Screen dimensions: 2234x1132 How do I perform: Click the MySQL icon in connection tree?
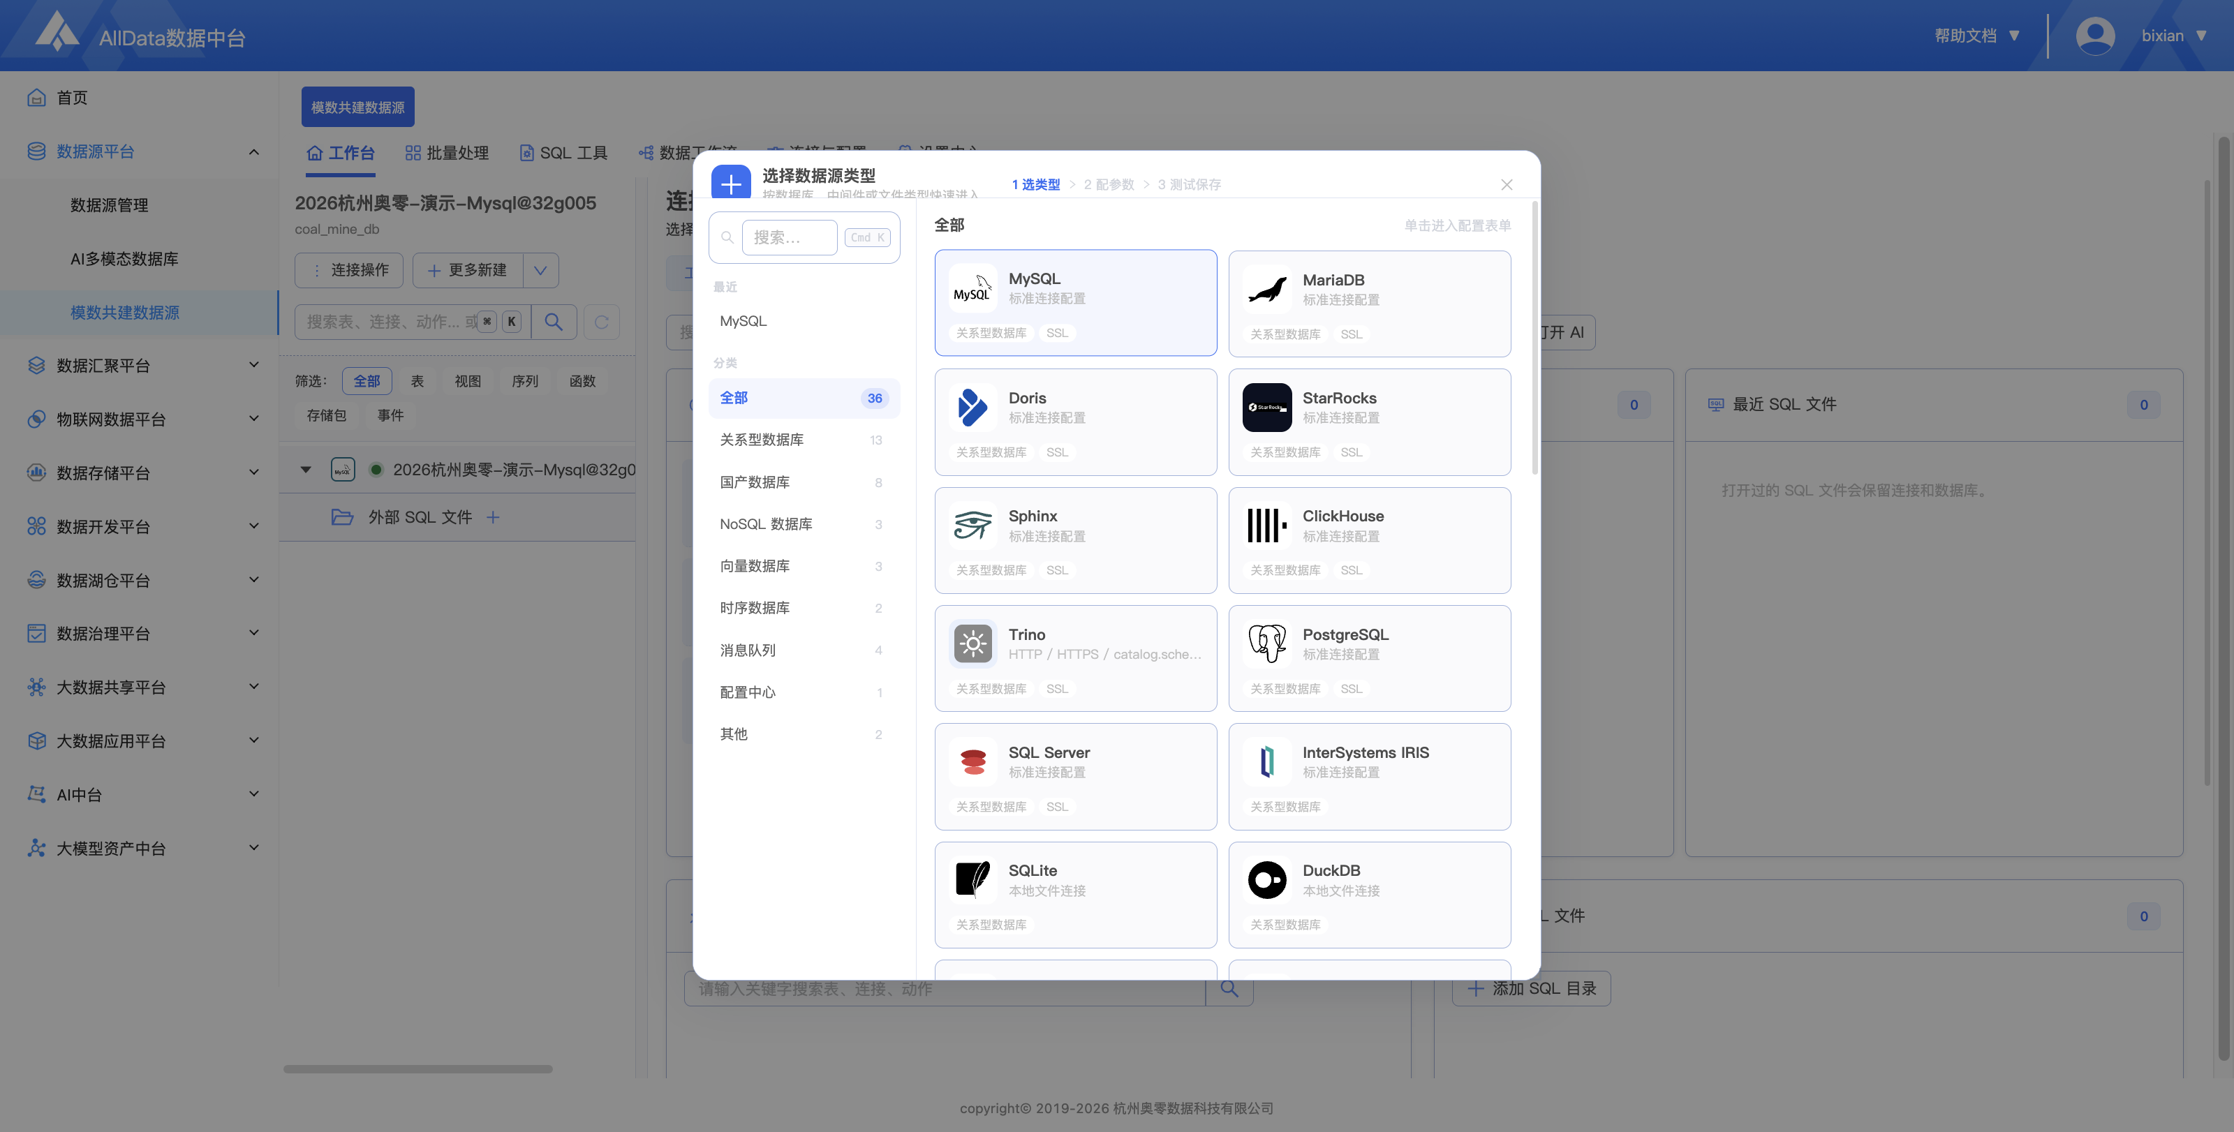click(343, 470)
